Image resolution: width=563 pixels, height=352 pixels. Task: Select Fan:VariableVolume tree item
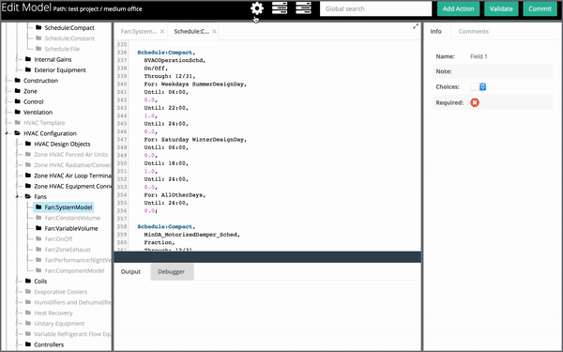tap(71, 228)
